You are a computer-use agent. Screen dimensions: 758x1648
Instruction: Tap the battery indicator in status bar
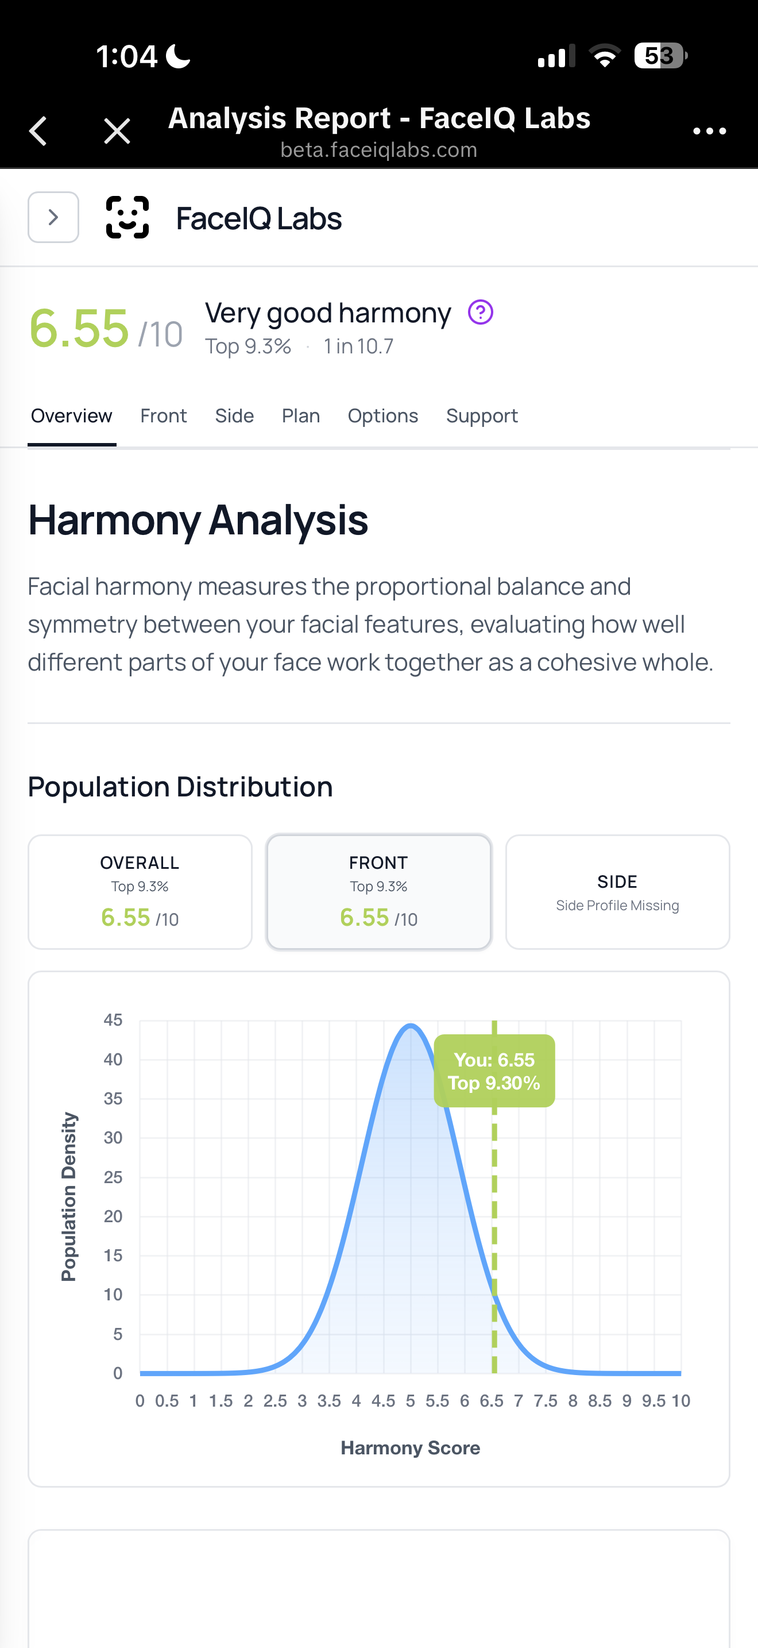pos(660,56)
